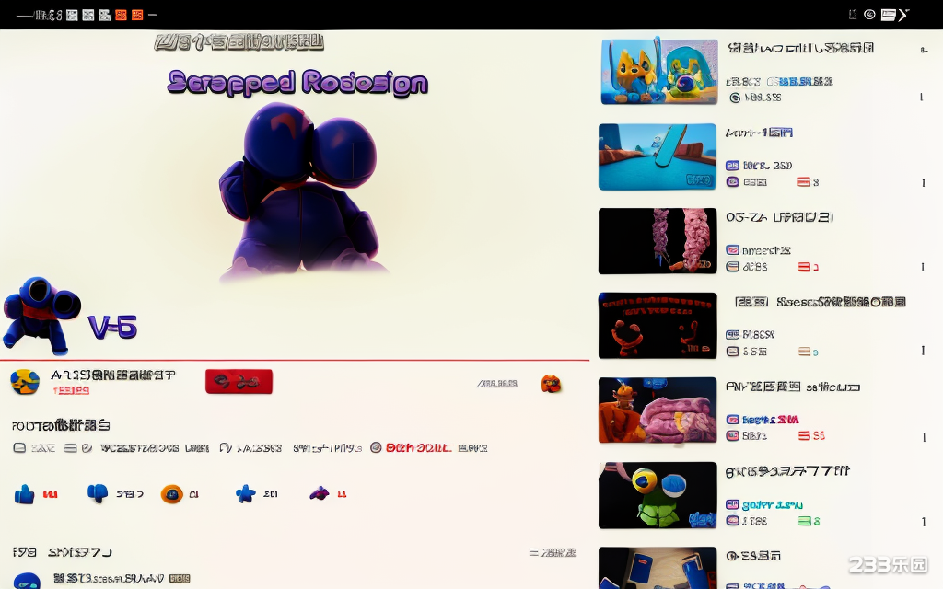The height and width of the screenshot is (589, 943).
Task: Click the blue thumbs-down dislike icon
Action: tap(98, 493)
